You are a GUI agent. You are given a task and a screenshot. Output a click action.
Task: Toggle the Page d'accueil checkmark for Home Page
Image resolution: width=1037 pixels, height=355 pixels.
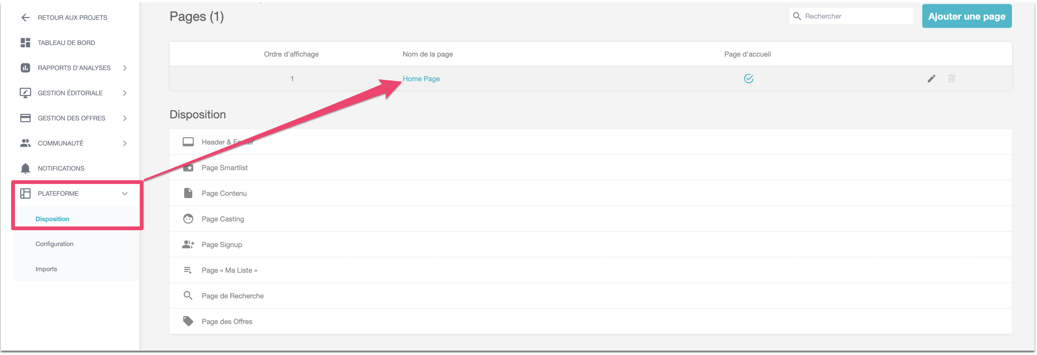click(748, 79)
